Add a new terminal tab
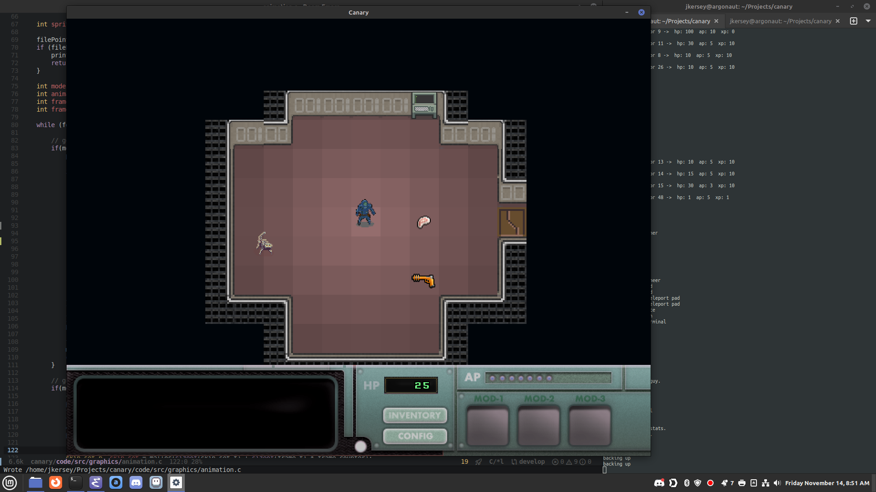 [854, 21]
